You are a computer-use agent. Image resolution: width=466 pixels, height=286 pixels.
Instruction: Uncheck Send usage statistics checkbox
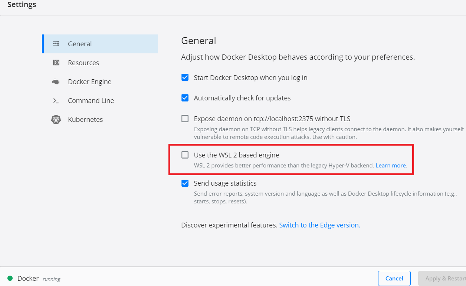185,183
